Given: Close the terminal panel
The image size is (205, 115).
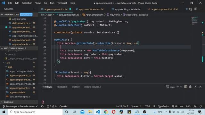Looking at the screenshot, I should pos(201,87).
